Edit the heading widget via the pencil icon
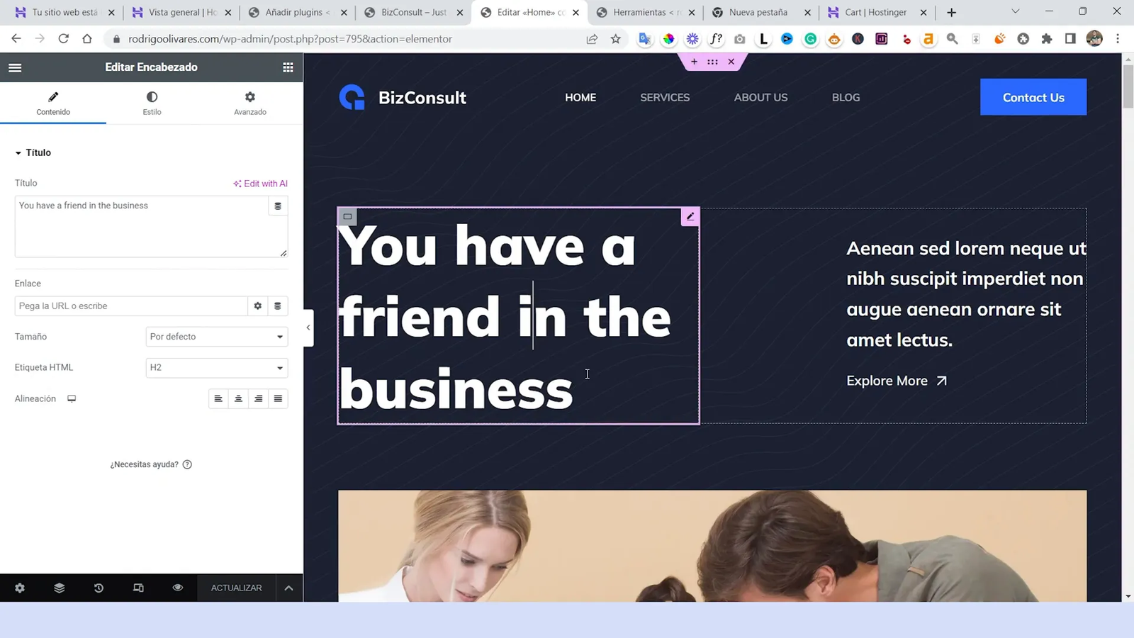 [x=690, y=216]
